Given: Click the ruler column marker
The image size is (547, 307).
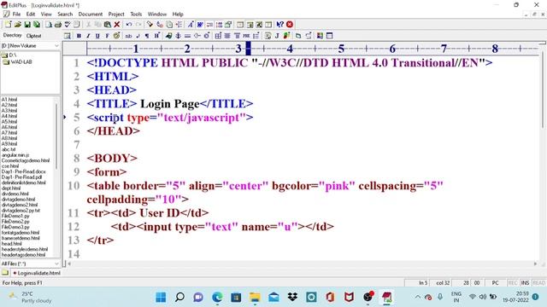Looking at the screenshot, I should coord(248,49).
